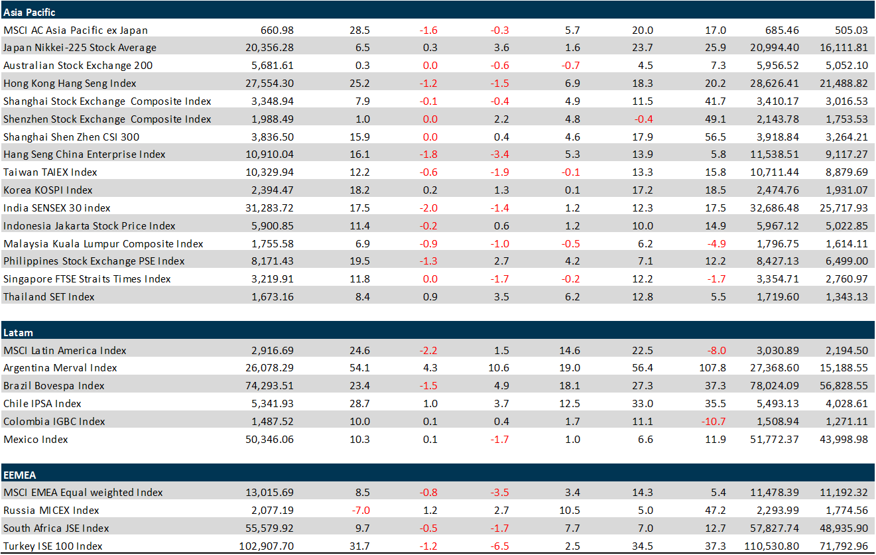This screenshot has width=876, height=555.
Task: Click Hang Seng China Enterprise Index label
Action: [x=84, y=154]
